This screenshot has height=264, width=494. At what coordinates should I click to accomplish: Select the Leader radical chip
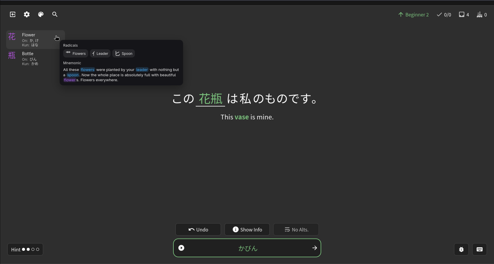(100, 54)
